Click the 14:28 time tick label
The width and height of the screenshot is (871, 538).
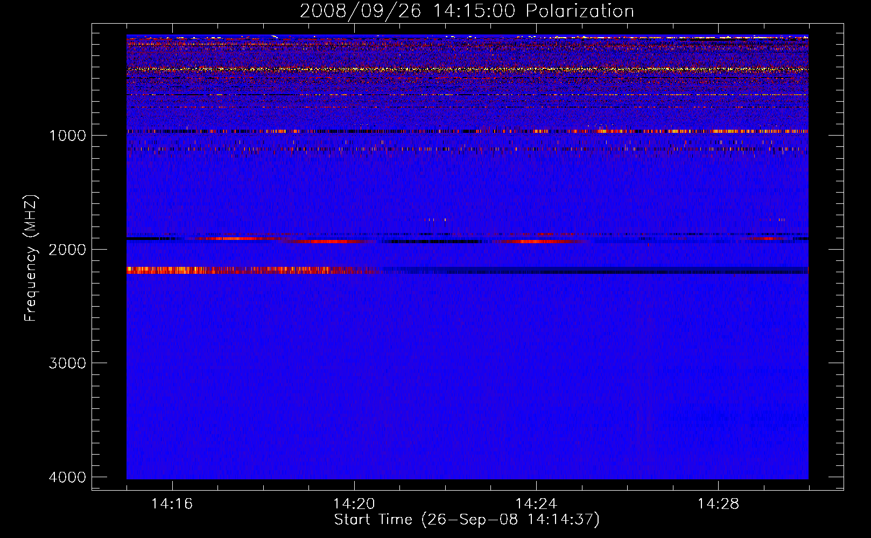tap(718, 504)
